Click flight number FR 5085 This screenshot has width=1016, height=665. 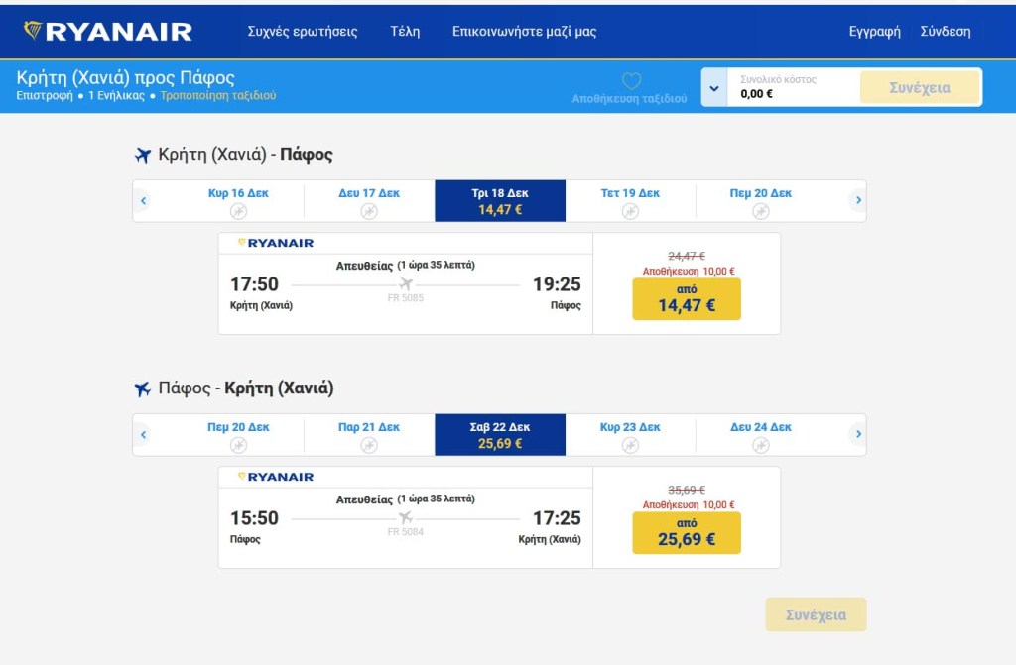point(406,298)
